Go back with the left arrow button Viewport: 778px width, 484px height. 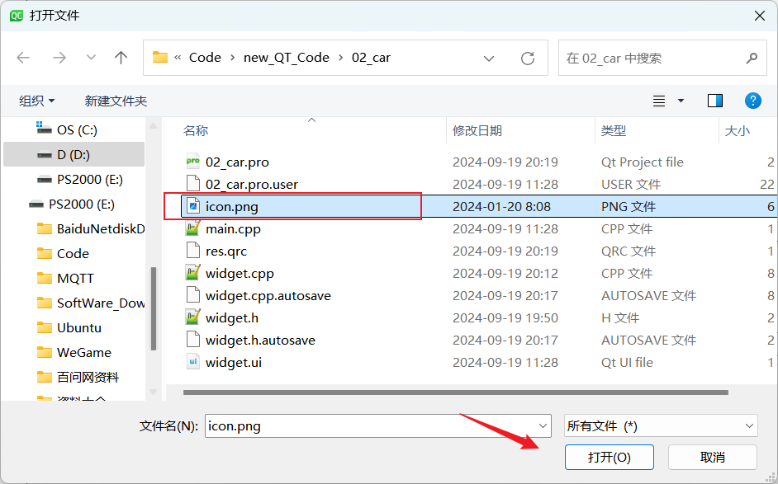point(23,58)
